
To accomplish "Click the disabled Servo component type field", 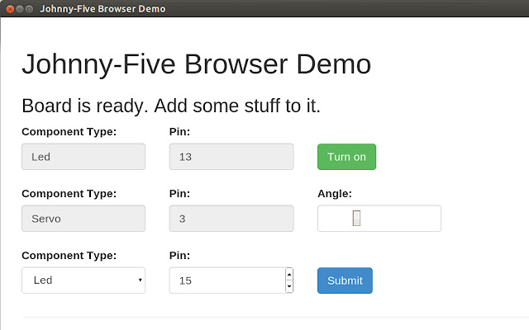I will point(83,219).
